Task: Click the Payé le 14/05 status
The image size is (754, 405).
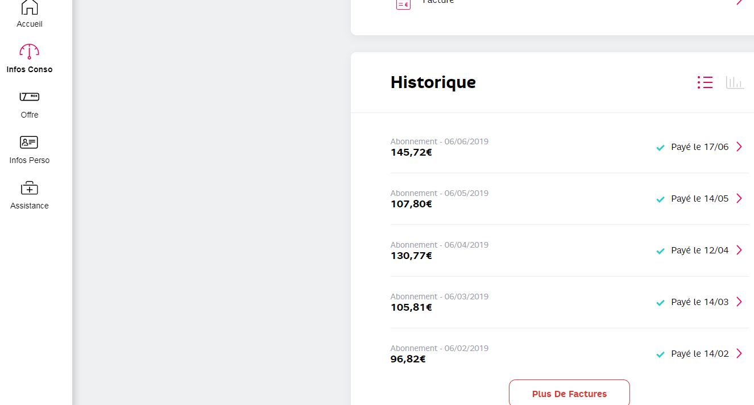Action: [x=699, y=199]
